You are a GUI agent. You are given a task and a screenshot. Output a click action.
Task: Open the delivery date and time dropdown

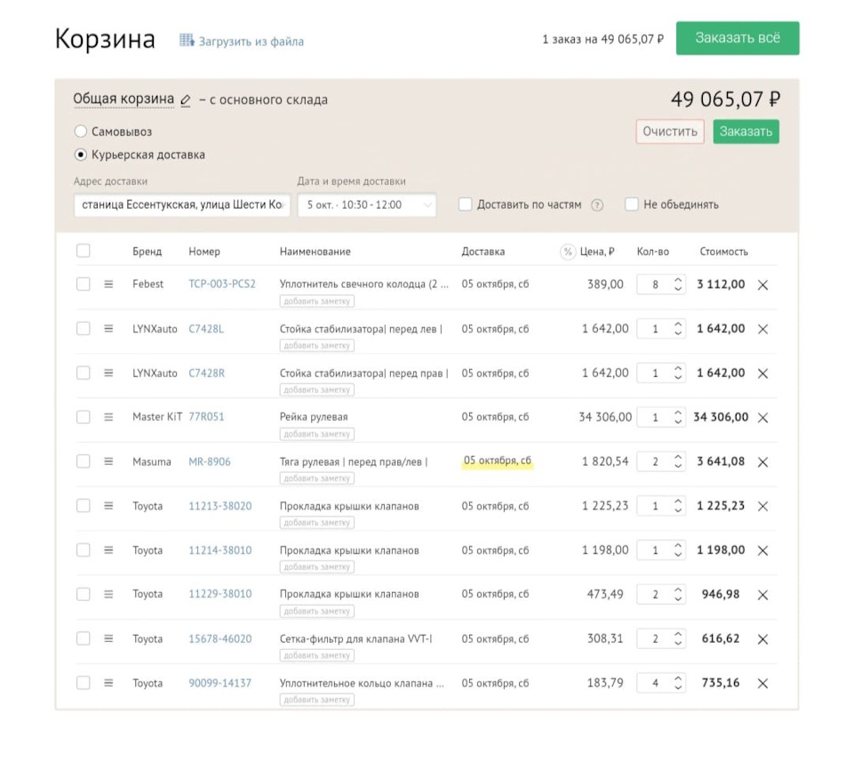pos(366,205)
